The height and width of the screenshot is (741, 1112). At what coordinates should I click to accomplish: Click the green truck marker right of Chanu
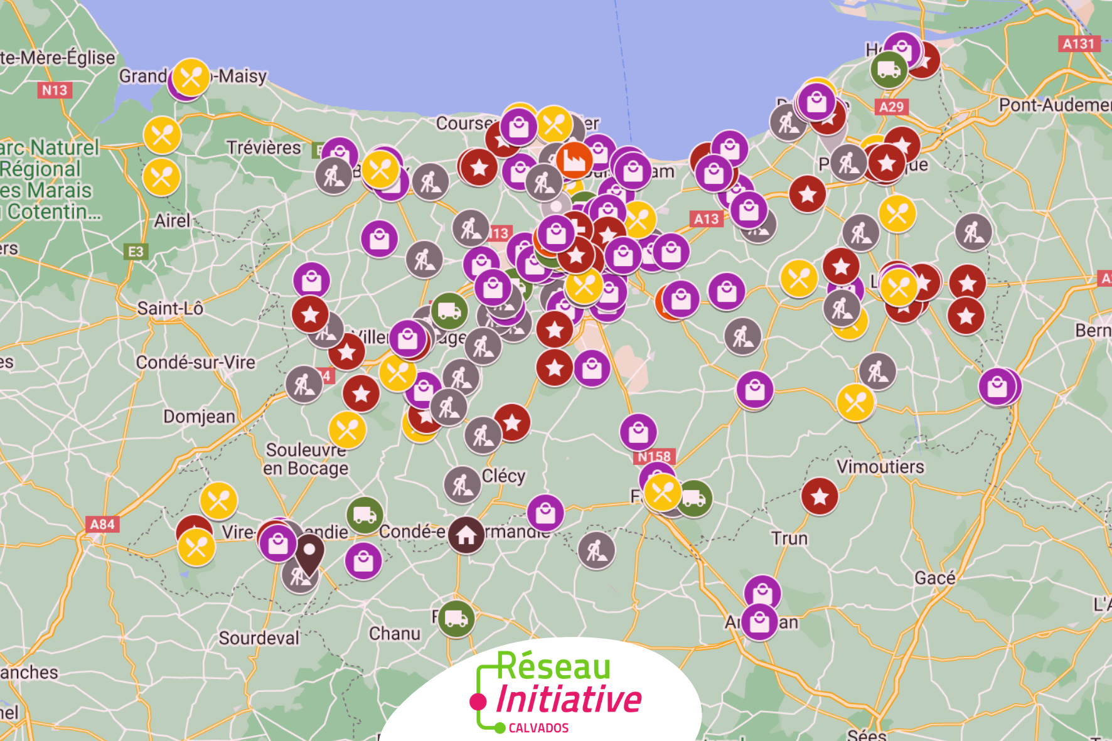click(456, 619)
